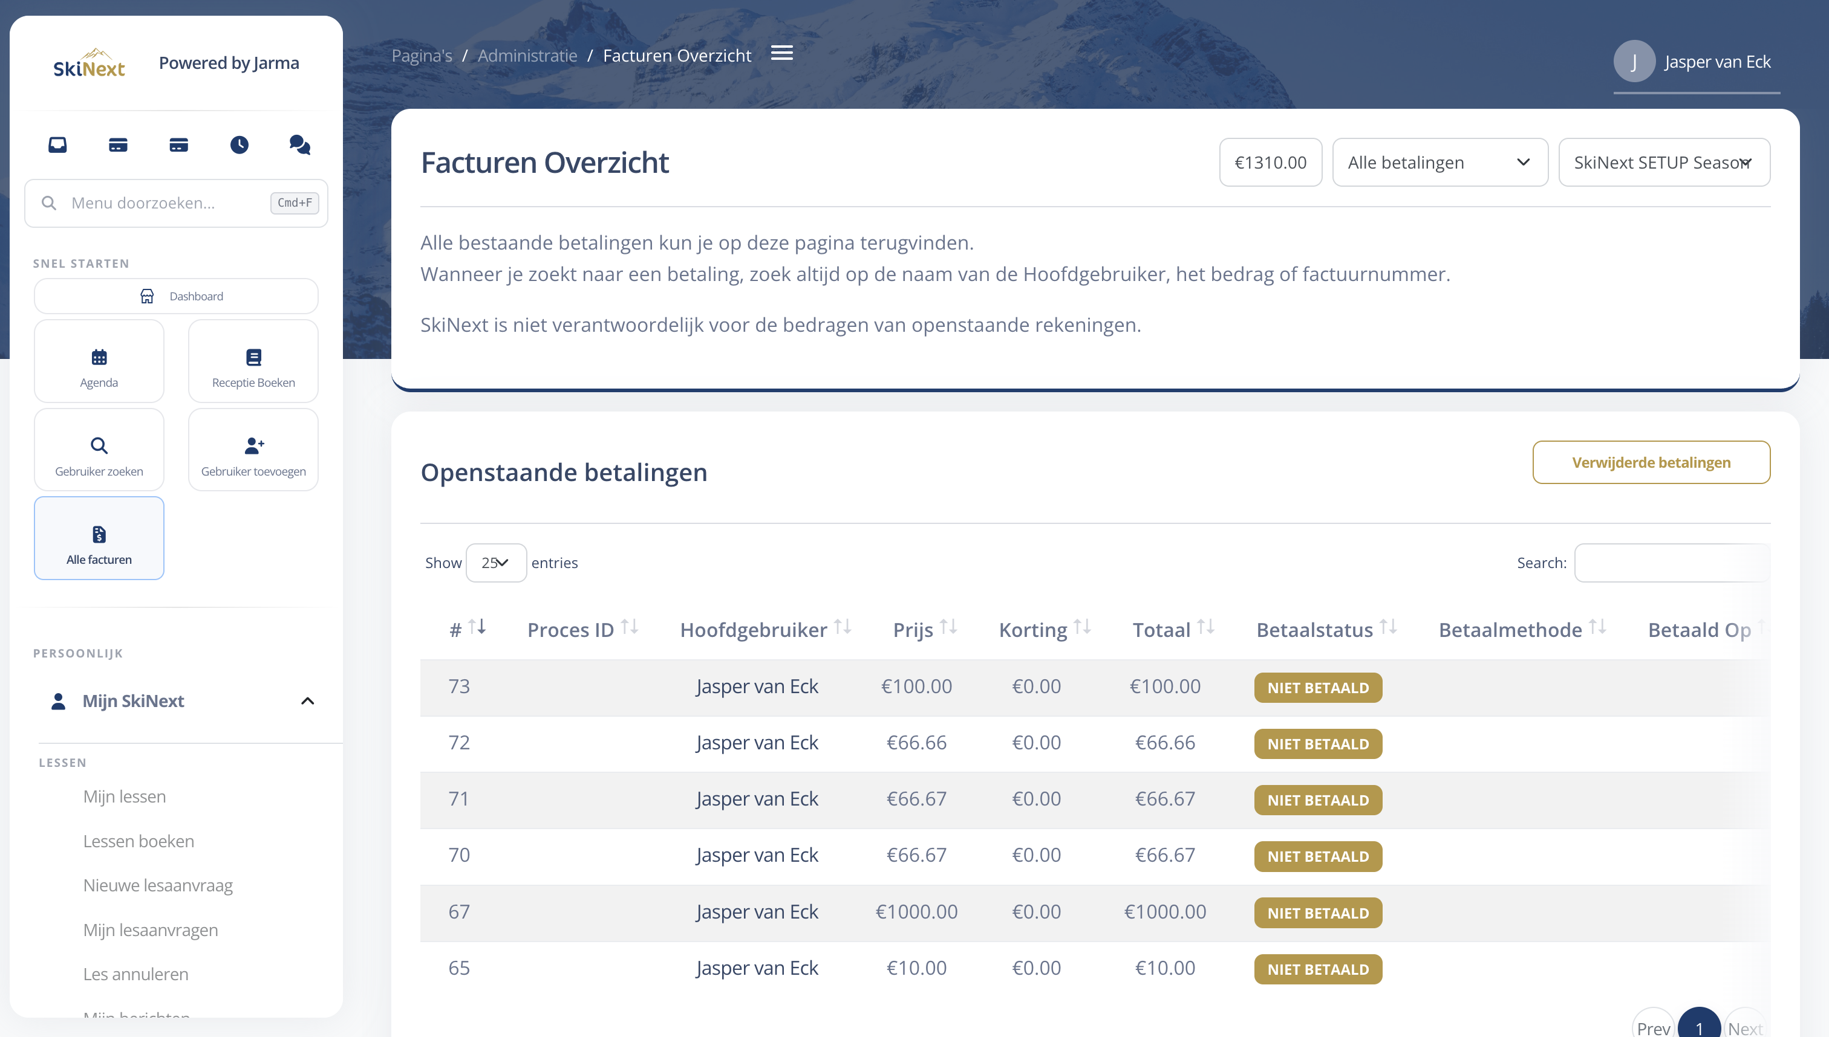Click the €1310.00 total button
Viewport: 1829px width, 1037px height.
pos(1270,163)
